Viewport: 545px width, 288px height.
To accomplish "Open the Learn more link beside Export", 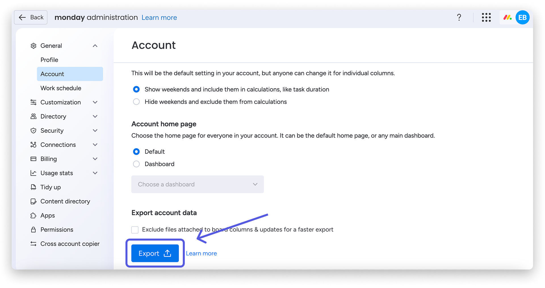I will click(201, 253).
